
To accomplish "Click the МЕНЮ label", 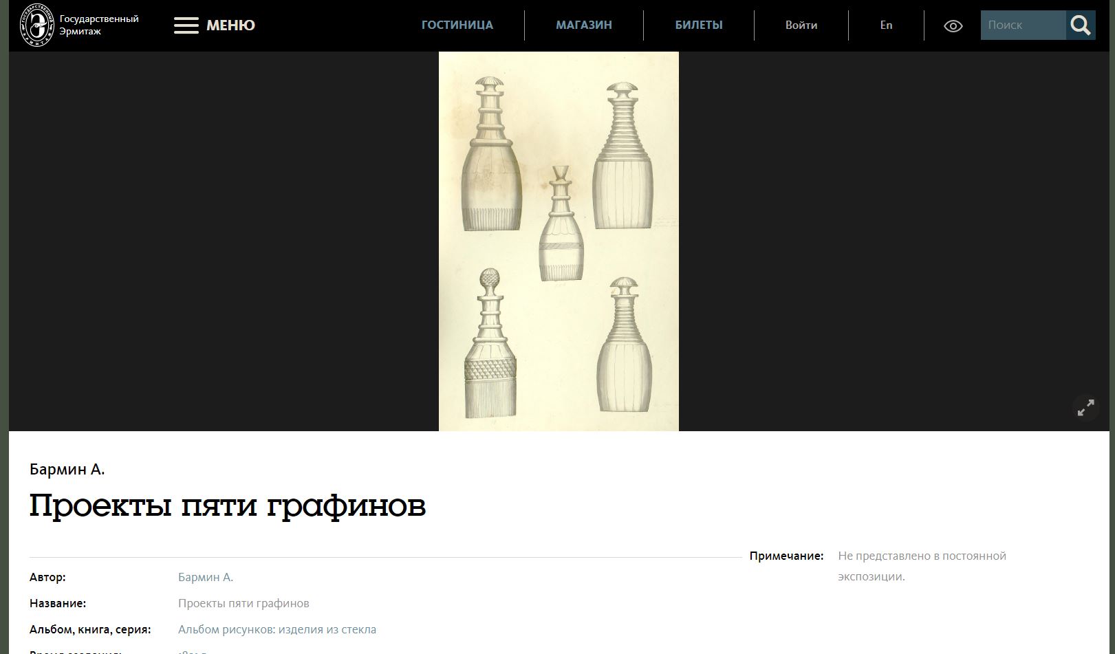I will coord(230,25).
